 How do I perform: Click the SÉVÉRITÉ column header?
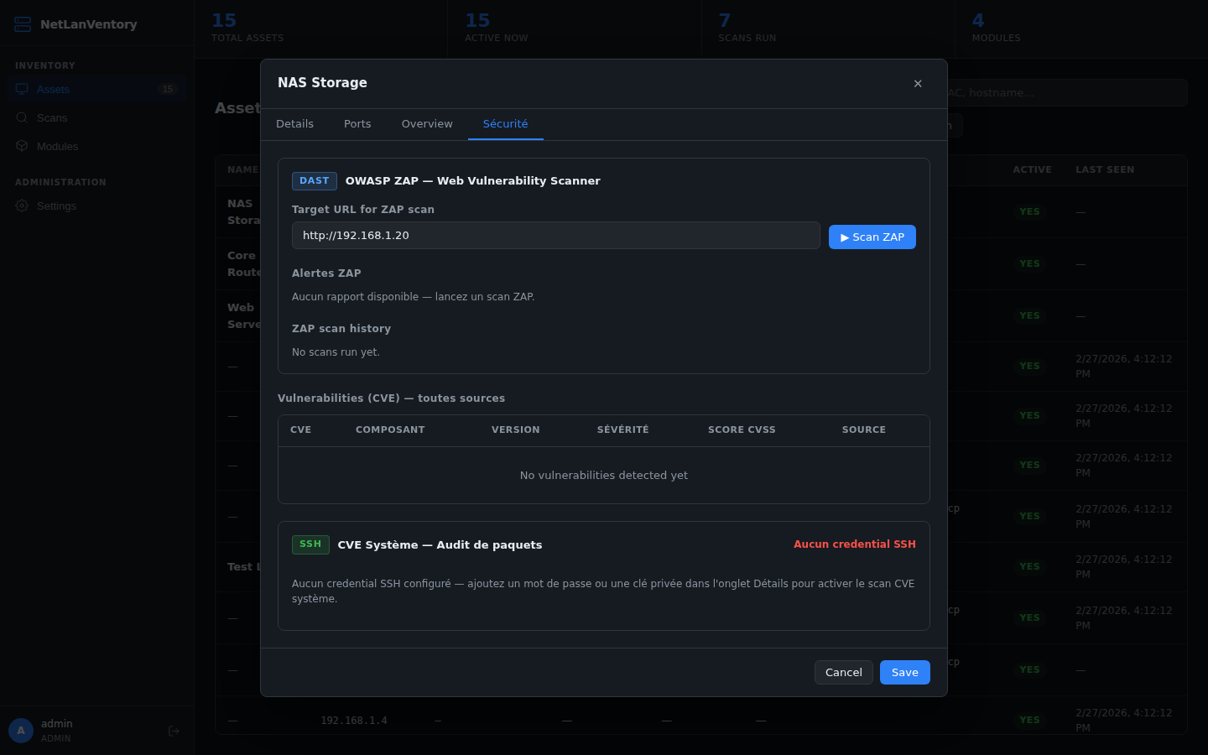point(623,430)
